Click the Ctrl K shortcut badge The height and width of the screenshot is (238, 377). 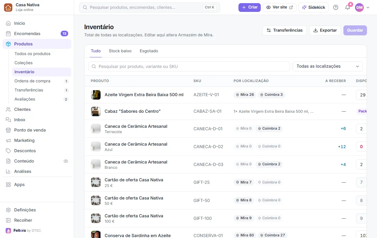coord(210,8)
